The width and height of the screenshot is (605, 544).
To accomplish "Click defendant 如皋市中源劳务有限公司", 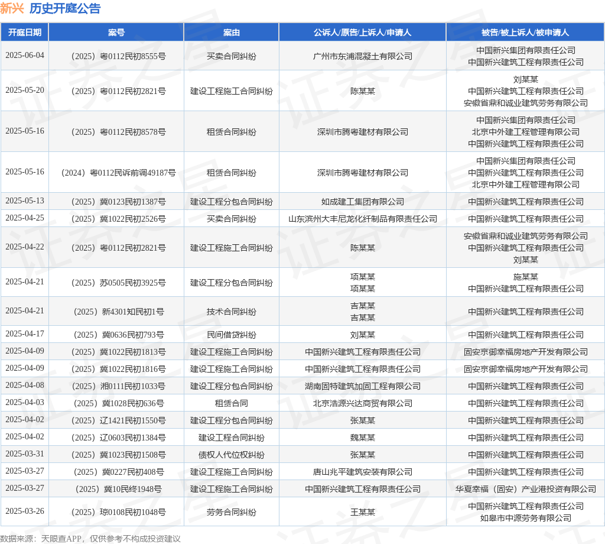I will [x=525, y=518].
